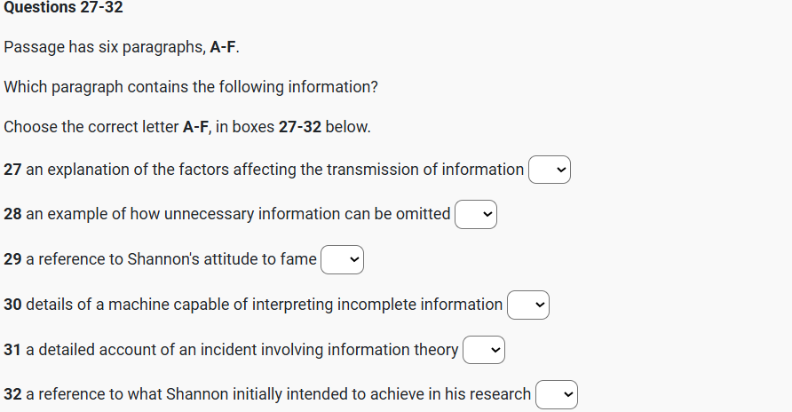Click the bold question number 29
The height and width of the screenshot is (412, 792).
[12, 259]
